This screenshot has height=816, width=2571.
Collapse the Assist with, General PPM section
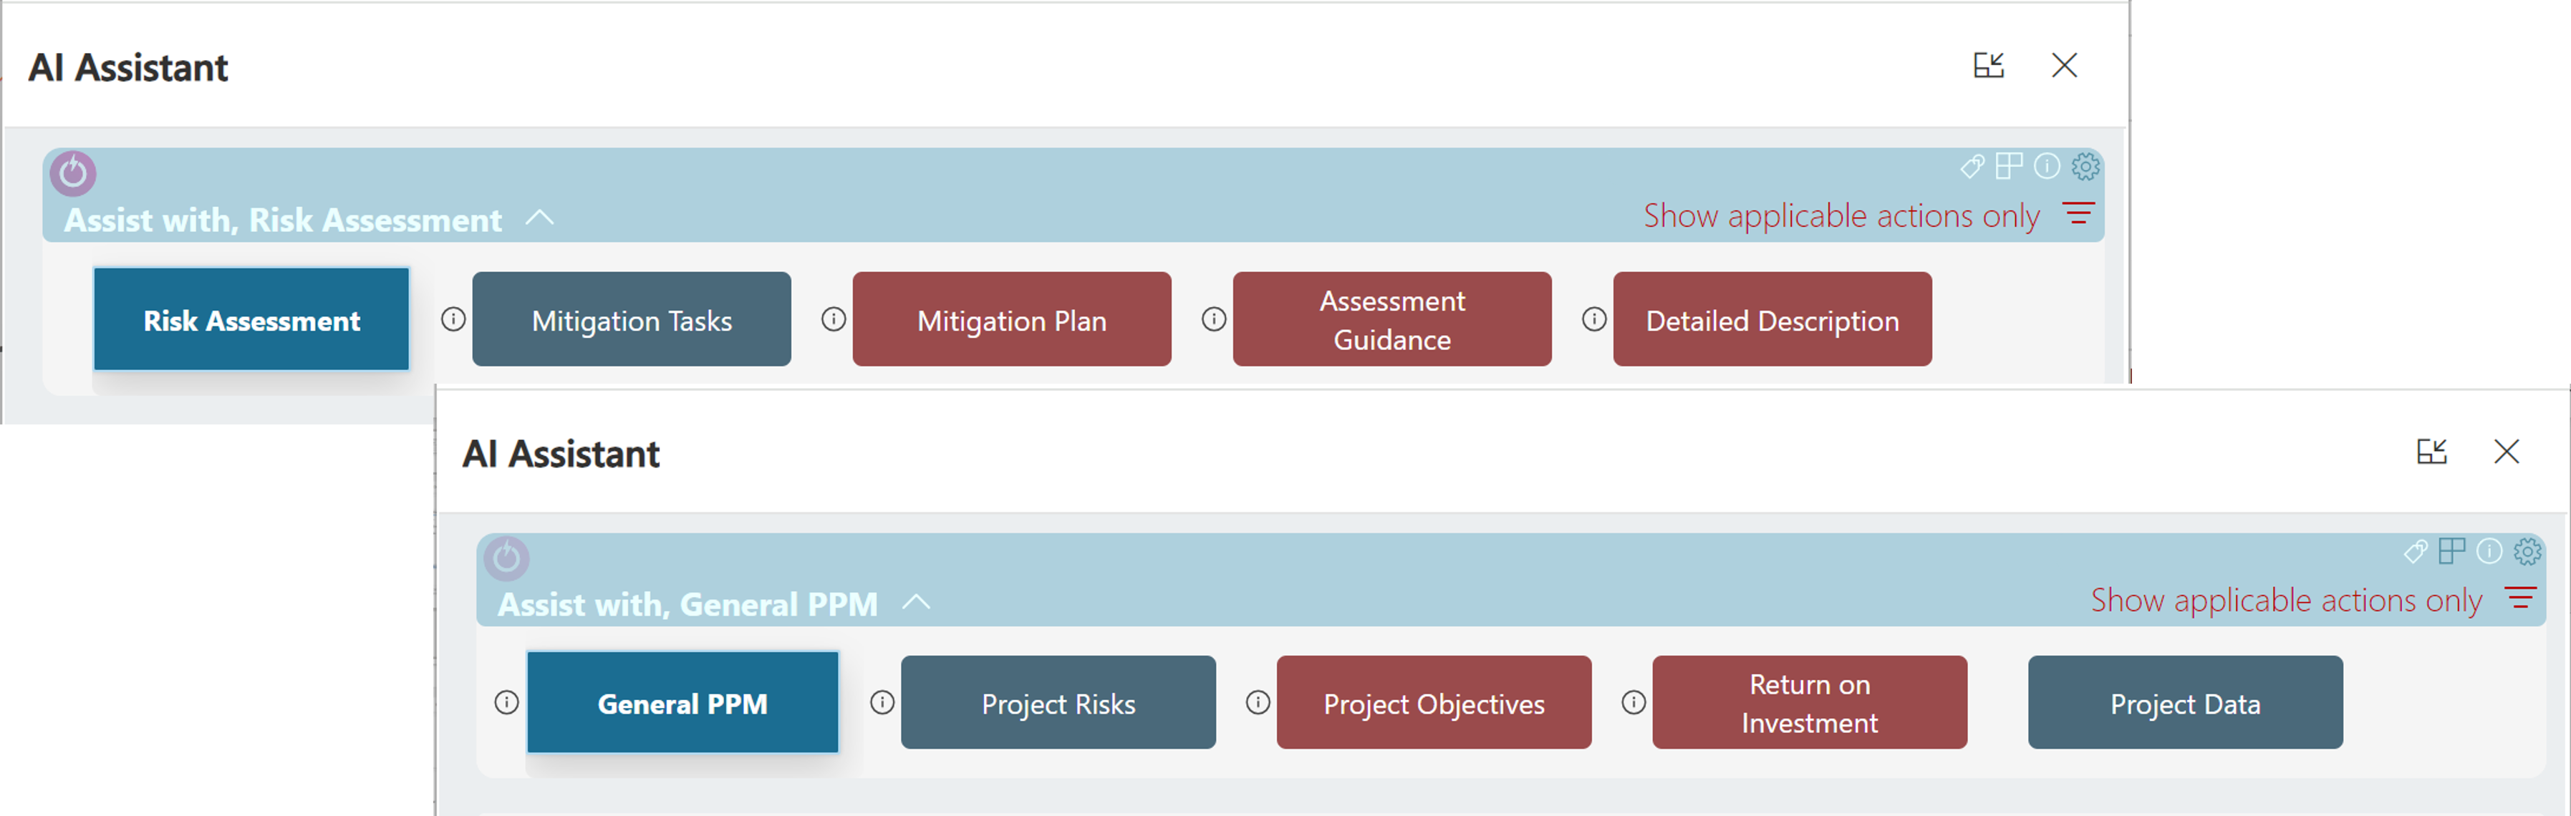point(916,601)
